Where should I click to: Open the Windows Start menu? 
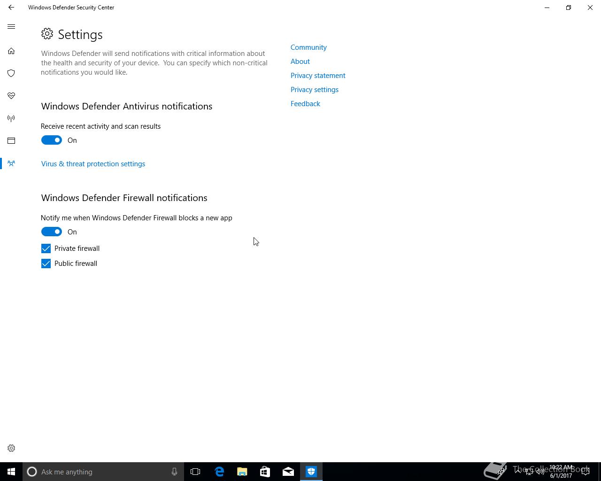(11, 472)
